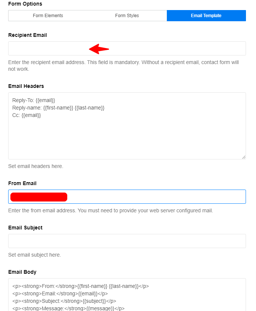Place cursor on the Subject line in Email Body

(64, 301)
